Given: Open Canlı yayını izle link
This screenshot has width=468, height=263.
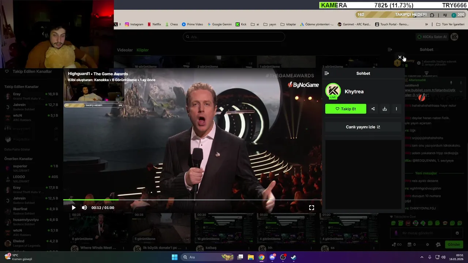Looking at the screenshot, I should [363, 127].
